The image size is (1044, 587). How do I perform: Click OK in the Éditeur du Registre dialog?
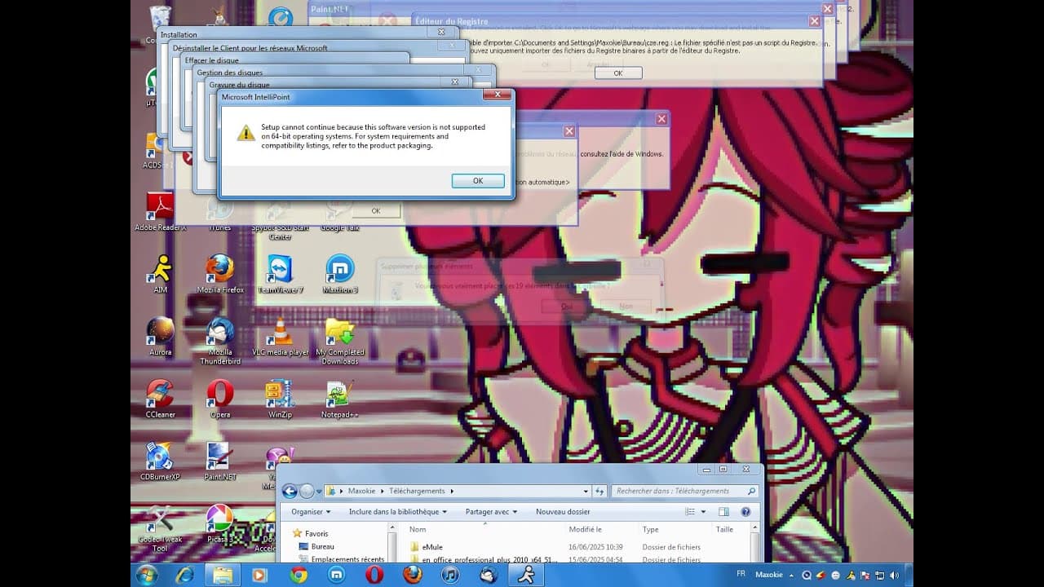617,73
